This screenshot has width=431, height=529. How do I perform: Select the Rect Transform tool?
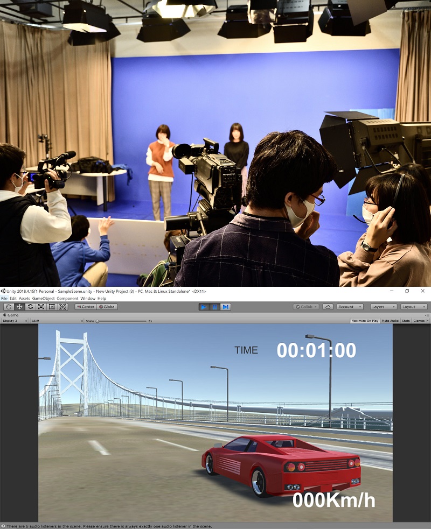tap(52, 307)
